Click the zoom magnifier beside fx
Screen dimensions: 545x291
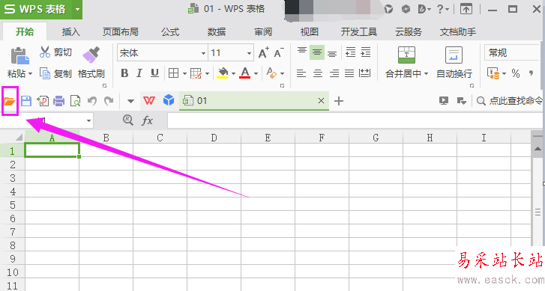pyautogui.click(x=128, y=120)
